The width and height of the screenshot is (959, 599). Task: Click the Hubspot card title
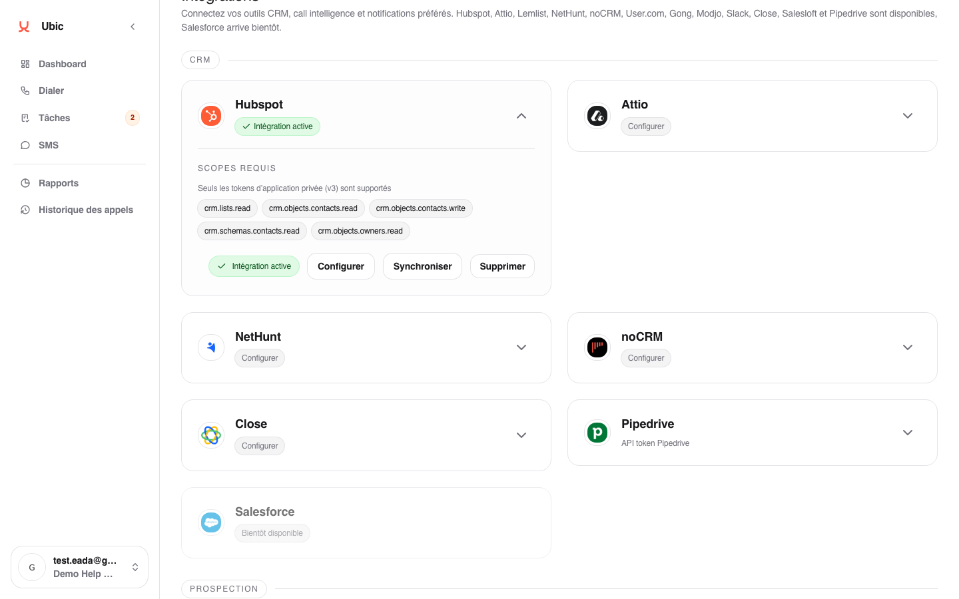(x=259, y=104)
